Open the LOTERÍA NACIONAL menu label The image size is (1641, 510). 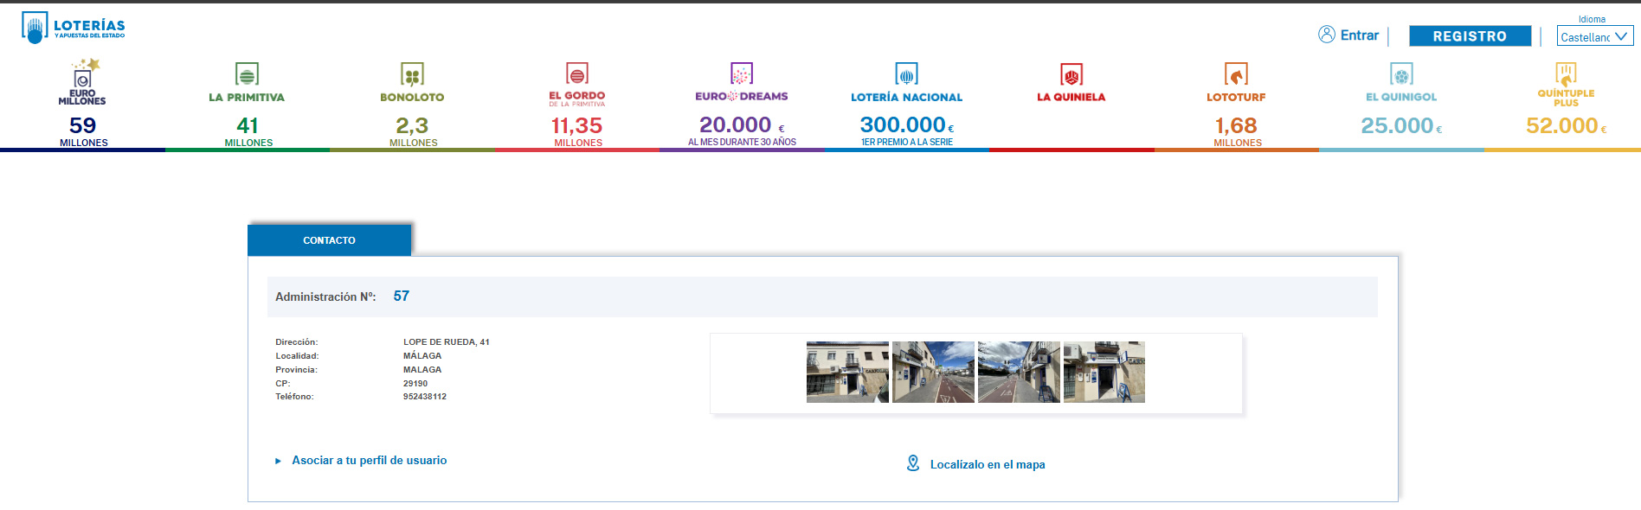click(x=906, y=98)
